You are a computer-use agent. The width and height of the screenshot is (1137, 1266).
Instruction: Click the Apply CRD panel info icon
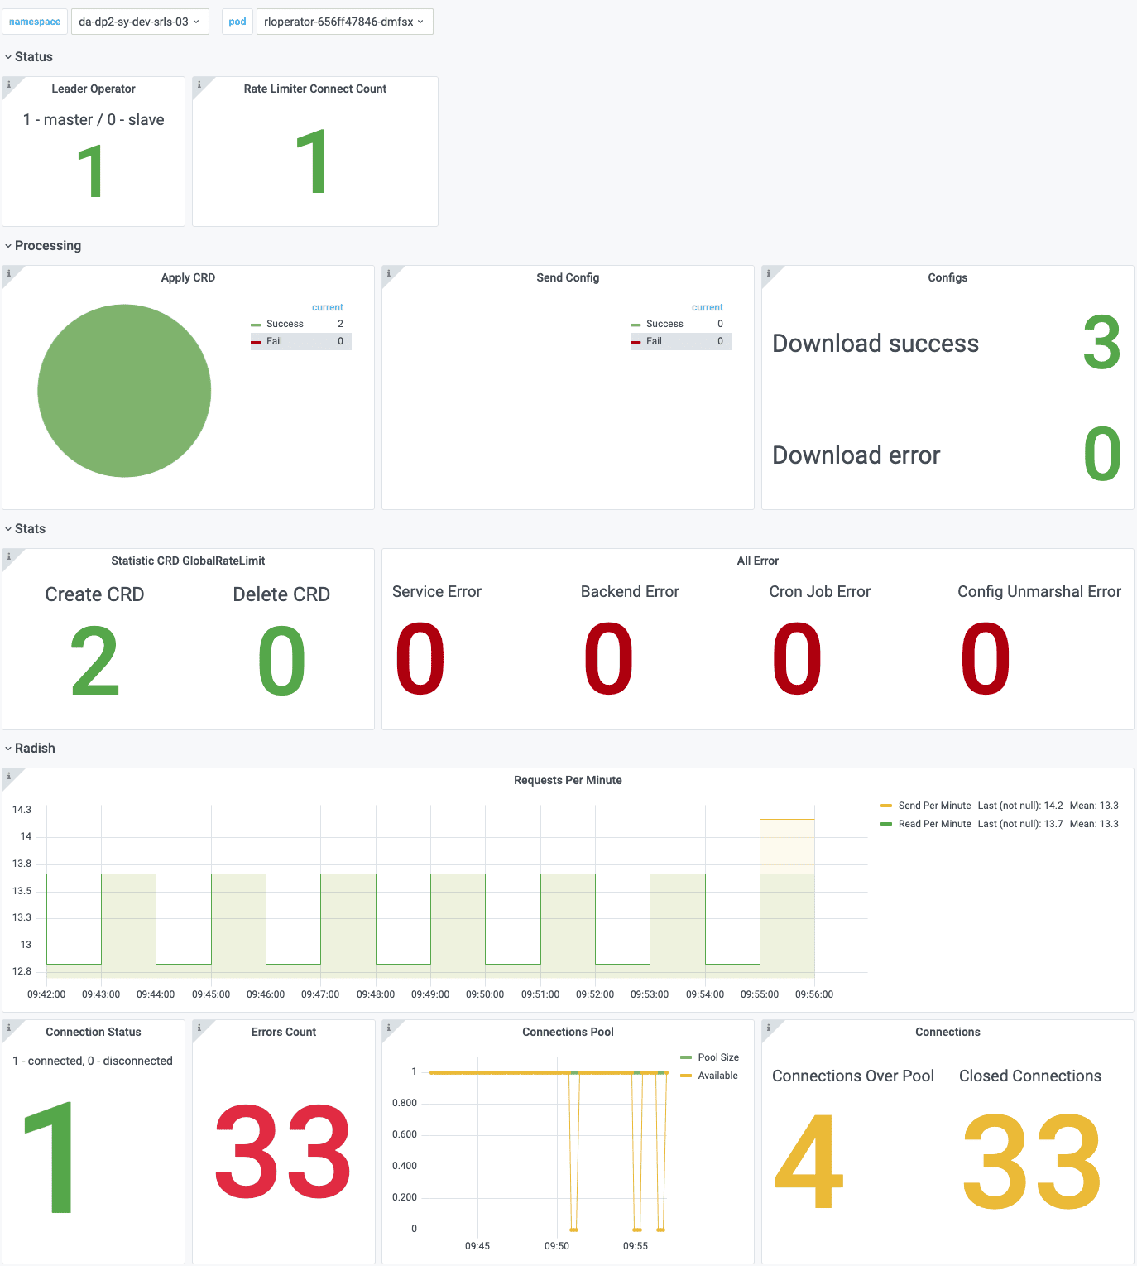[x=9, y=272]
